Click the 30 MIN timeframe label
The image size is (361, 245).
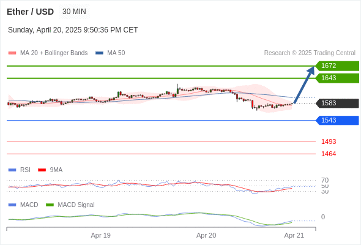pos(74,12)
